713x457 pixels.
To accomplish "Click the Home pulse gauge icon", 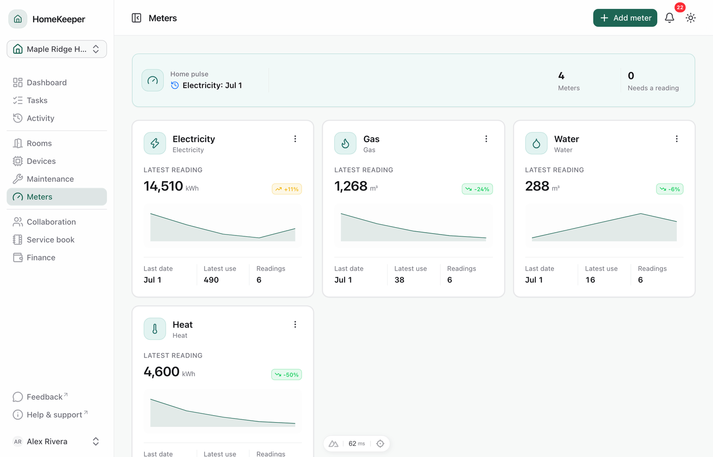I will point(153,80).
